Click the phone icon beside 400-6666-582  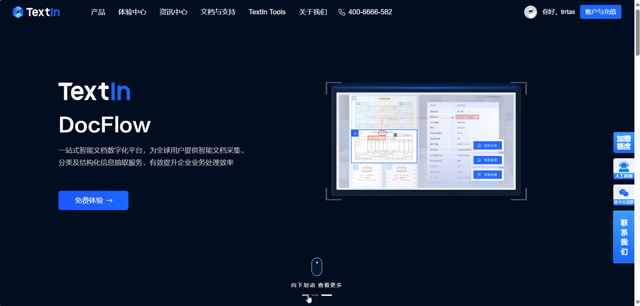click(342, 12)
